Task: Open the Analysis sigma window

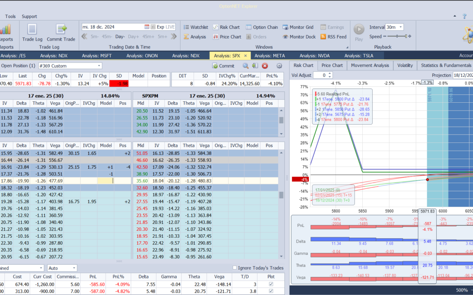Action: tap(195, 37)
